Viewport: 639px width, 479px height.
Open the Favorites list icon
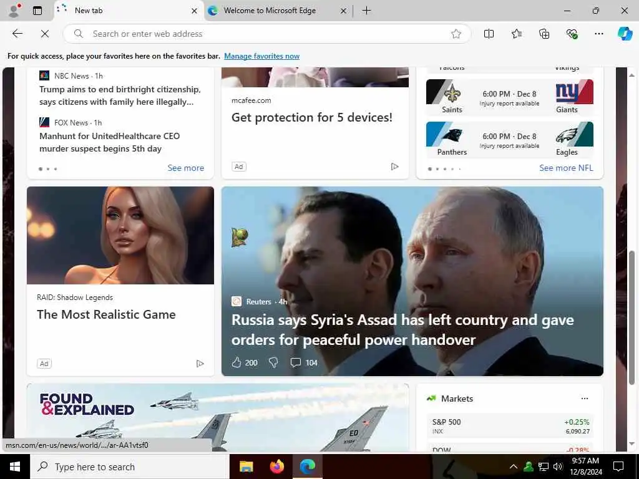[x=516, y=34]
